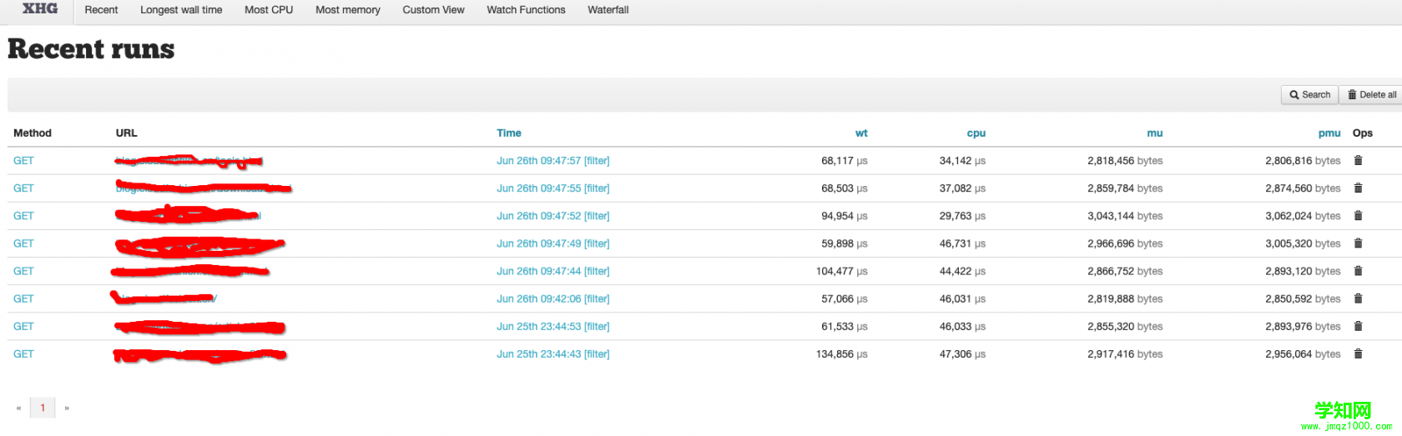This screenshot has height=436, width=1402.
Task: Delete the run from Jun 26th 09:47:49
Action: [1358, 243]
